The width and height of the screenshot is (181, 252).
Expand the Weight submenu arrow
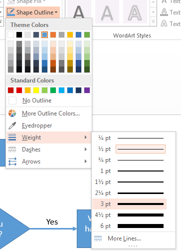coord(86,137)
